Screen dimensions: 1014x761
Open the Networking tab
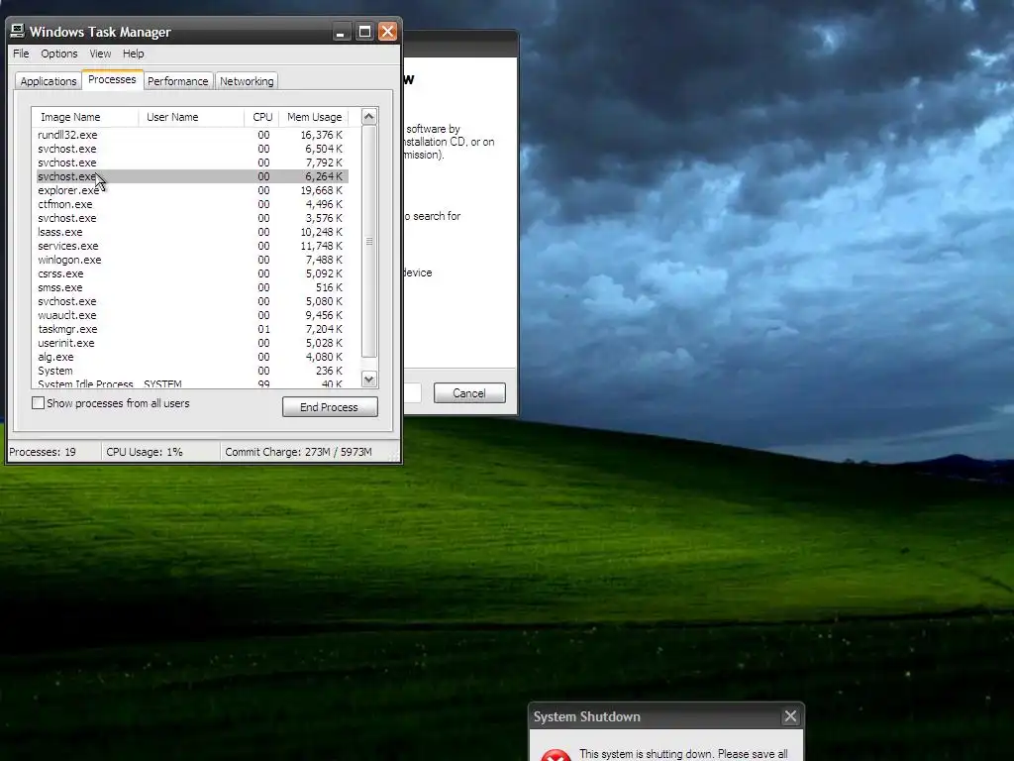pyautogui.click(x=247, y=81)
